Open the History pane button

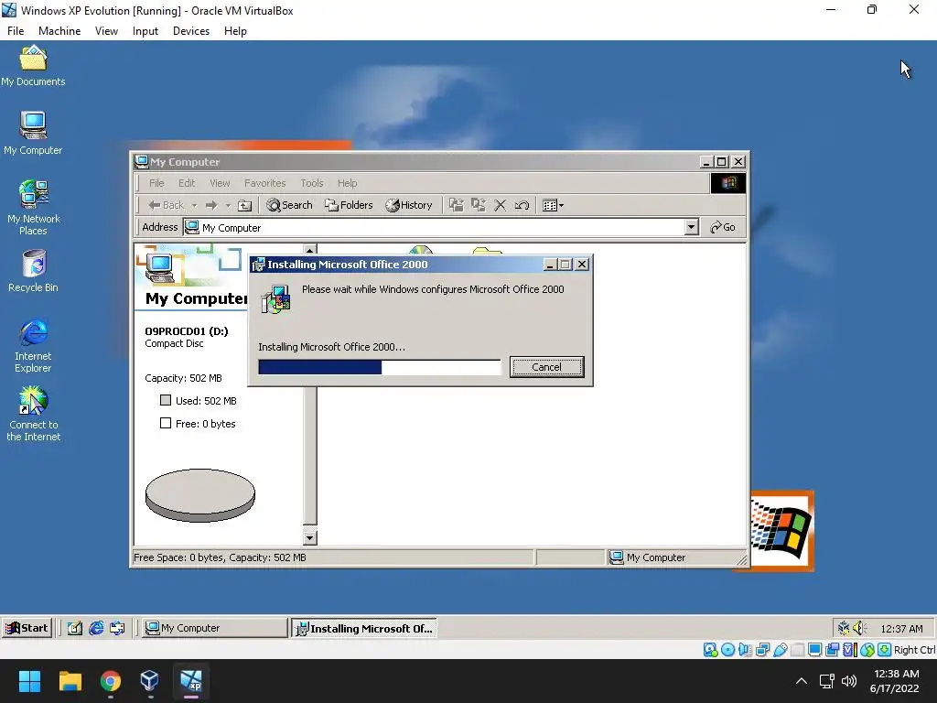[409, 205]
